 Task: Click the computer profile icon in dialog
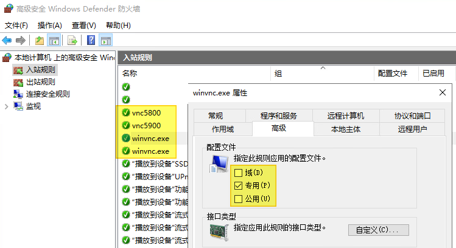pos(219,164)
